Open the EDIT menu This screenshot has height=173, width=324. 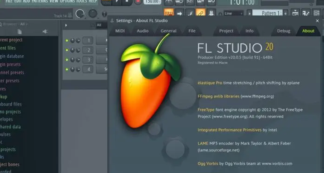(x=18, y=1)
